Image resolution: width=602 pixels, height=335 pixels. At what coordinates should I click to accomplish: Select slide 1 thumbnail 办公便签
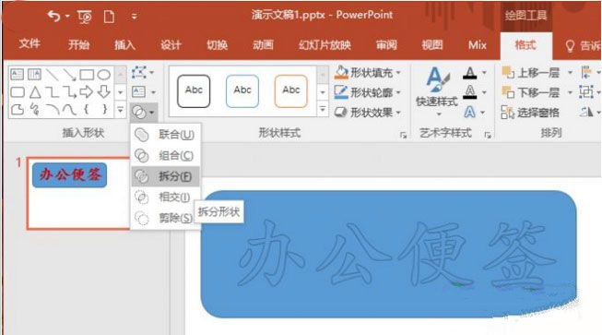click(79, 194)
